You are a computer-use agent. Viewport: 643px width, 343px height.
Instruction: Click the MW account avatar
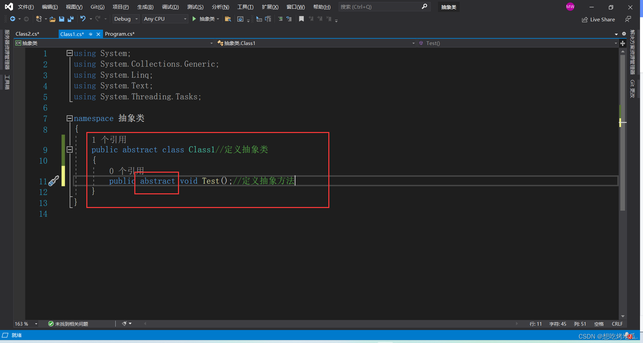[x=570, y=7]
